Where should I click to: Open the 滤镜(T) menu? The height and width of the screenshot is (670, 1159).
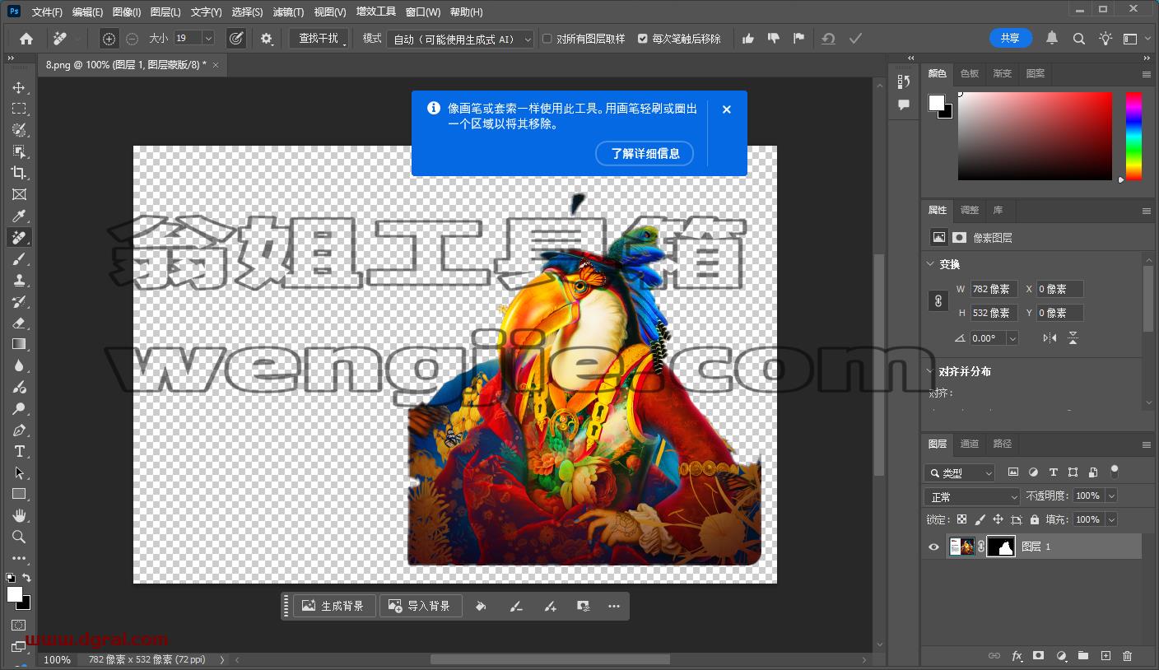288,12
